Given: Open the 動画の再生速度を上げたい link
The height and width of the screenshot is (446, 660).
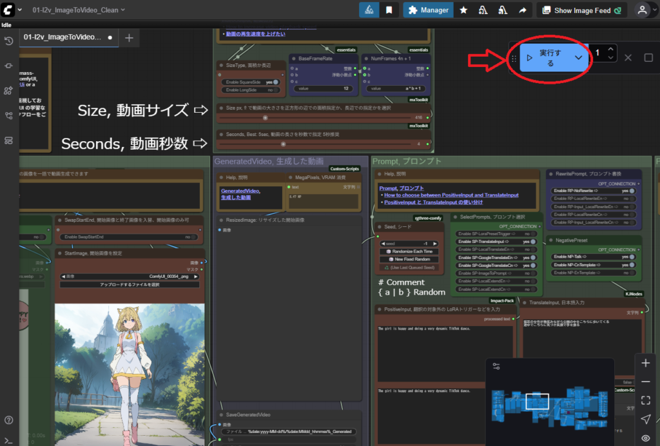Looking at the screenshot, I should [x=255, y=34].
